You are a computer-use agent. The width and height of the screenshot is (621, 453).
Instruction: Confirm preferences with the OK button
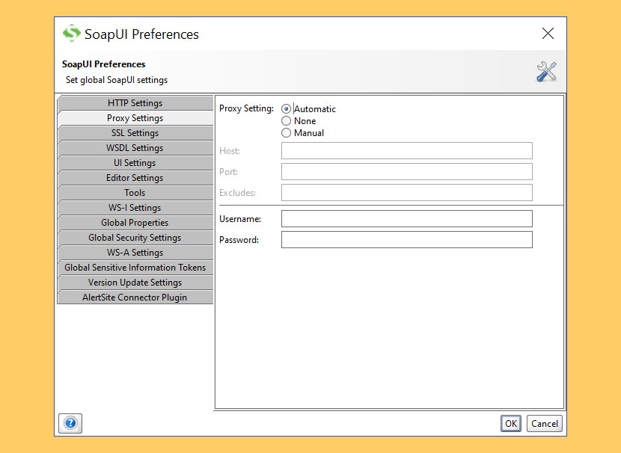[x=510, y=423]
